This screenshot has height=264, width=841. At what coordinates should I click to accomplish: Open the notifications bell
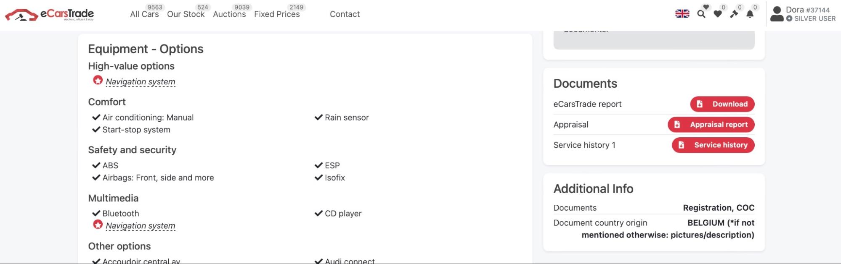pos(750,14)
